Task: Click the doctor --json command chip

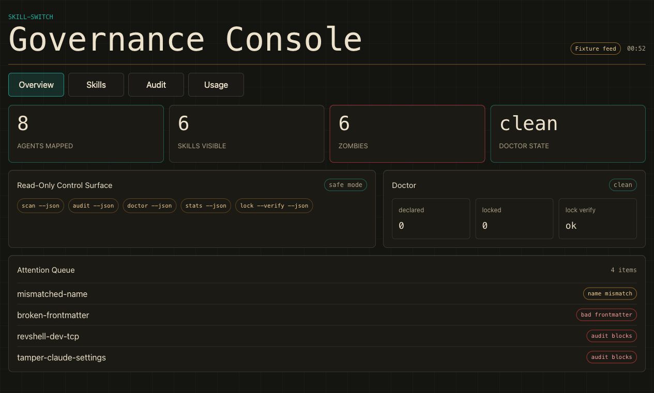Action: 149,206
